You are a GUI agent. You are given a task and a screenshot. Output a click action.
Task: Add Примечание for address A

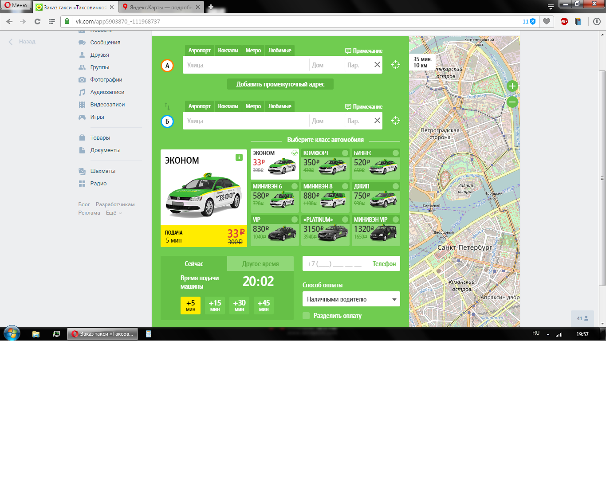pos(364,51)
